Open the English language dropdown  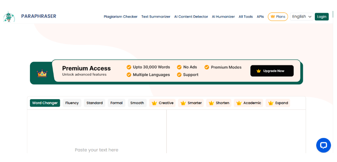[302, 17]
